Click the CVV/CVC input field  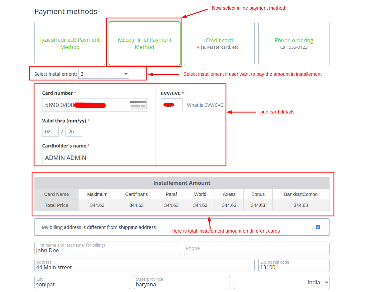click(172, 105)
